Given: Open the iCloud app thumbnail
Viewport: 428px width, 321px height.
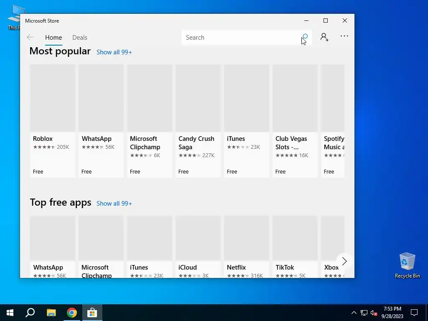Looking at the screenshot, I should [198, 238].
